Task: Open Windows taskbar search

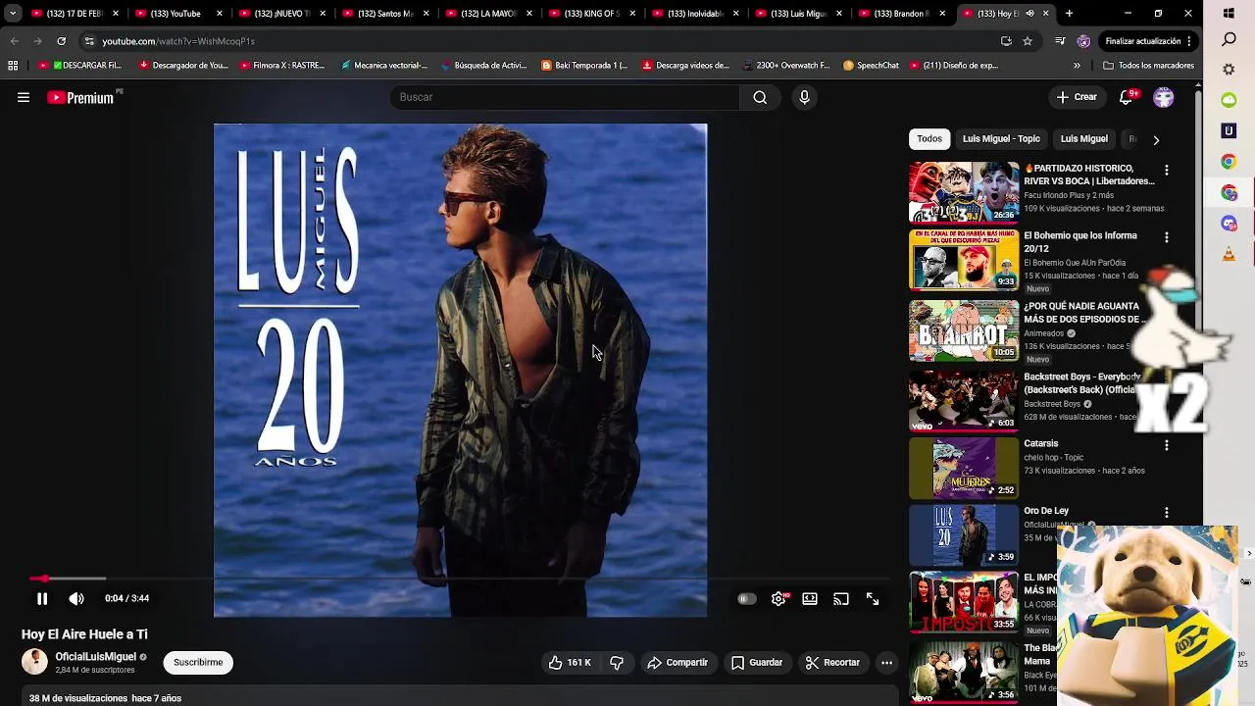Action: [x=1230, y=40]
